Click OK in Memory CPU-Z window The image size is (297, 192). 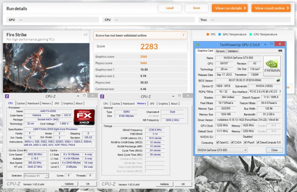click(x=183, y=184)
